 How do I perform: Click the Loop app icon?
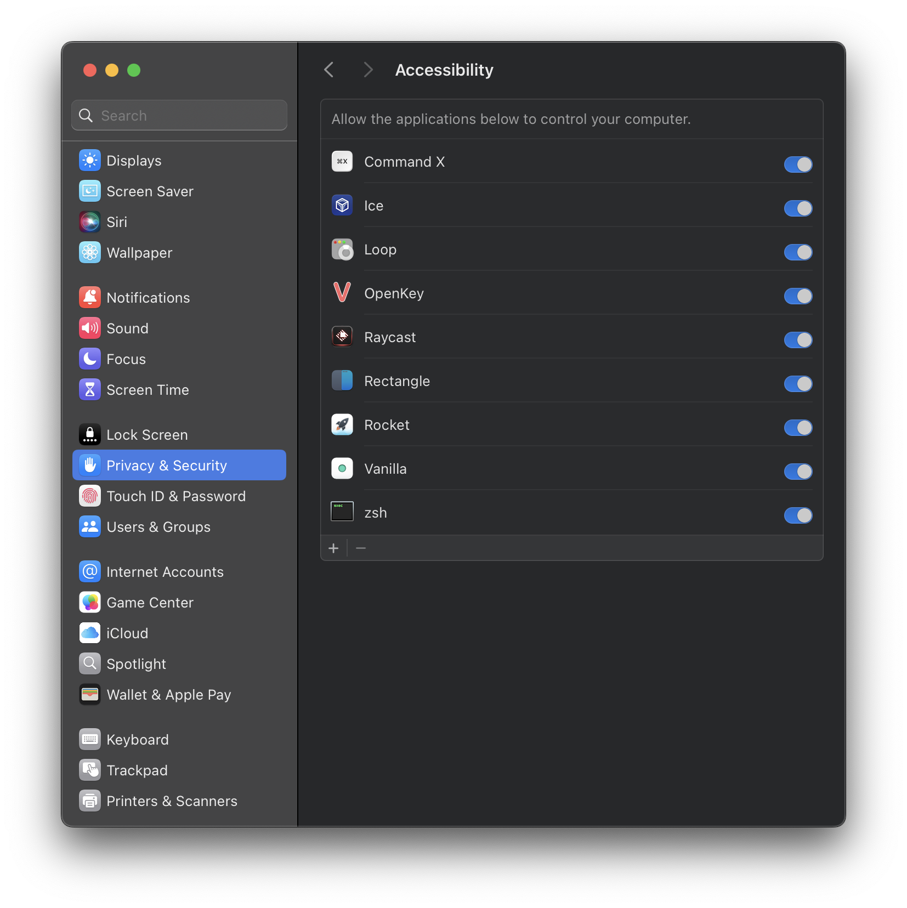(x=342, y=249)
